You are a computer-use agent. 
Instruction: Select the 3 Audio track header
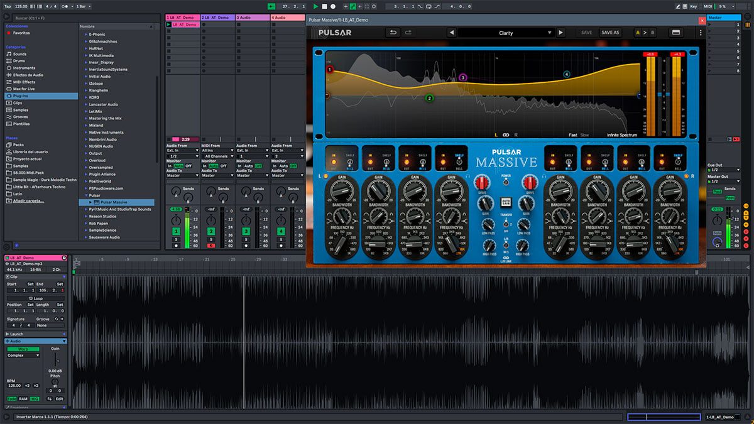(252, 17)
